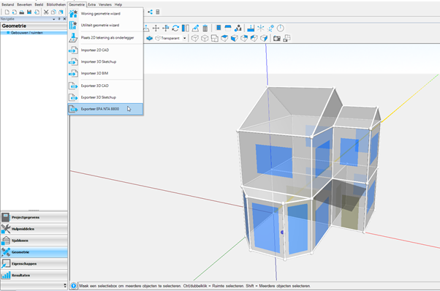The height and width of the screenshot is (291, 440).
Task: Click the blue axes star icon
Action: [x=261, y=28]
